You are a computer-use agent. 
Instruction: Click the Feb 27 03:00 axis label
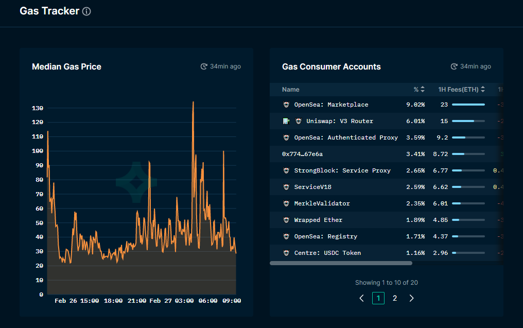pyautogui.click(x=171, y=301)
